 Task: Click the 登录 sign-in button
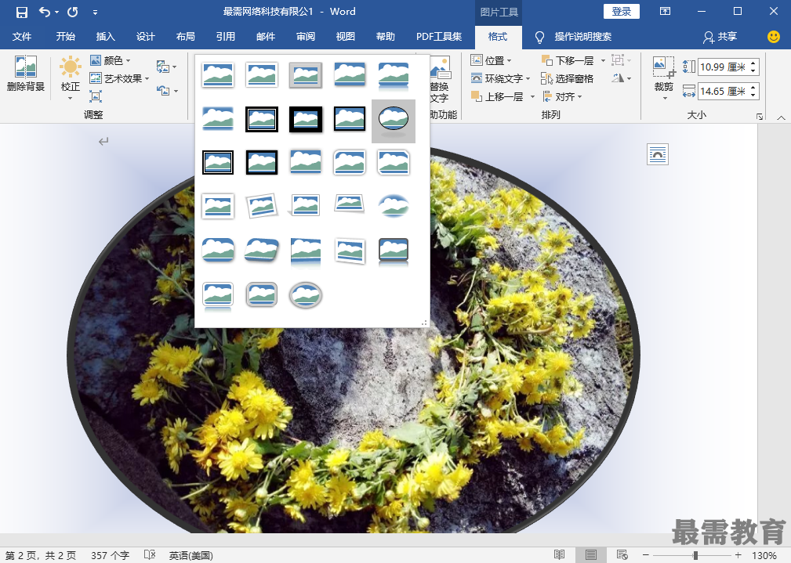click(x=622, y=12)
